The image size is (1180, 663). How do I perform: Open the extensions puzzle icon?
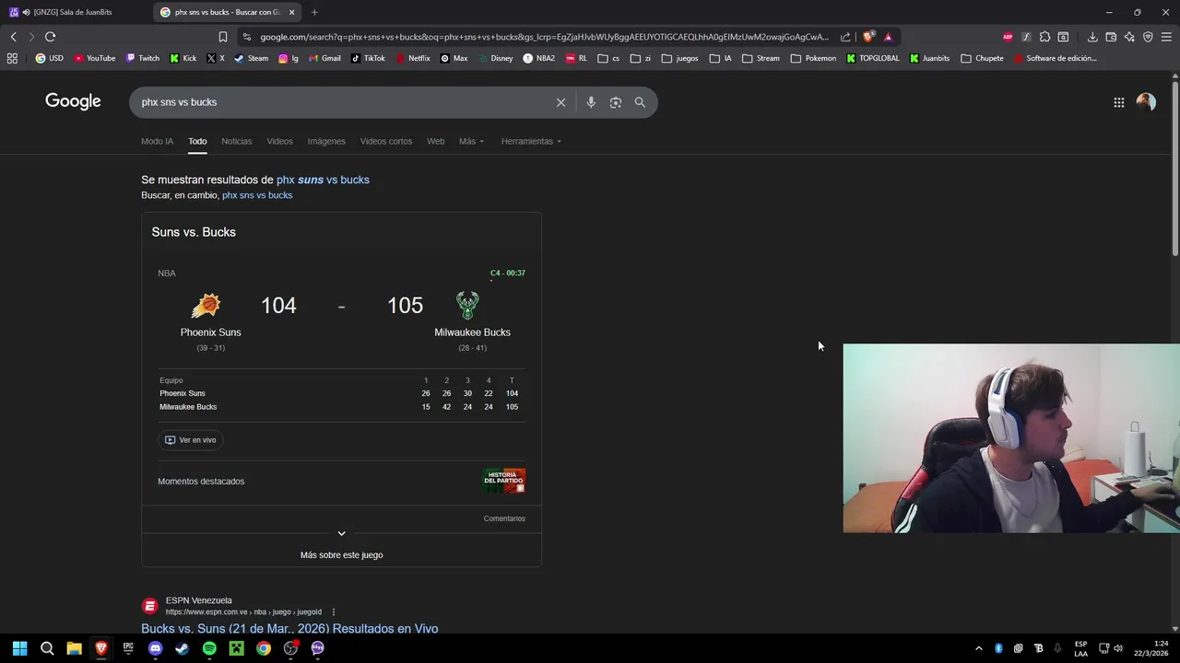pos(1044,37)
